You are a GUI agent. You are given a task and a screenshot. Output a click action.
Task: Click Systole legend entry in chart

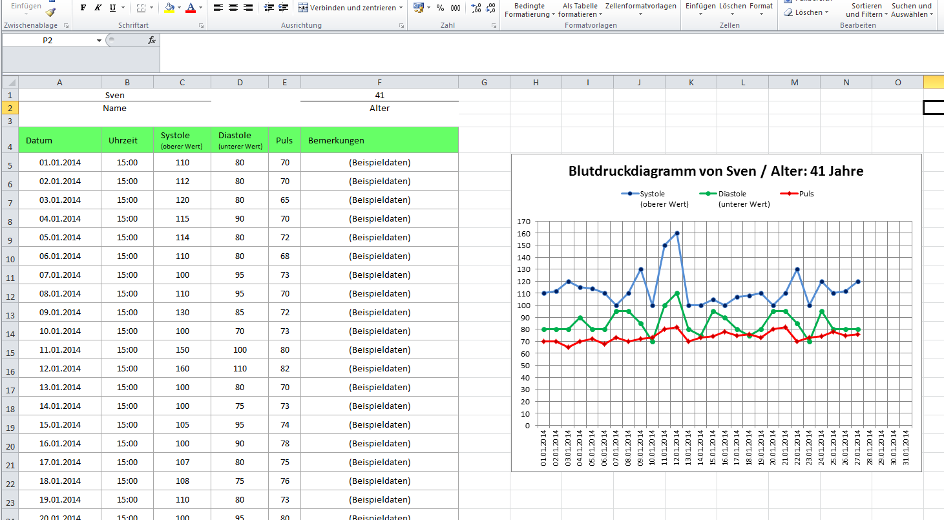coord(655,198)
